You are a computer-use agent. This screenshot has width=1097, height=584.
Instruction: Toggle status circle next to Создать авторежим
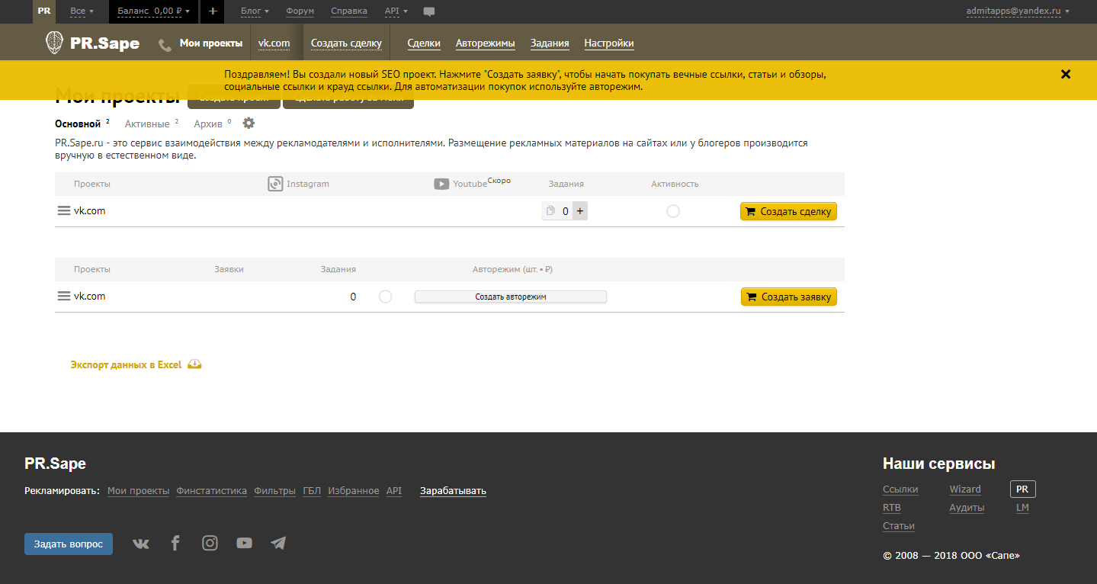tap(385, 297)
